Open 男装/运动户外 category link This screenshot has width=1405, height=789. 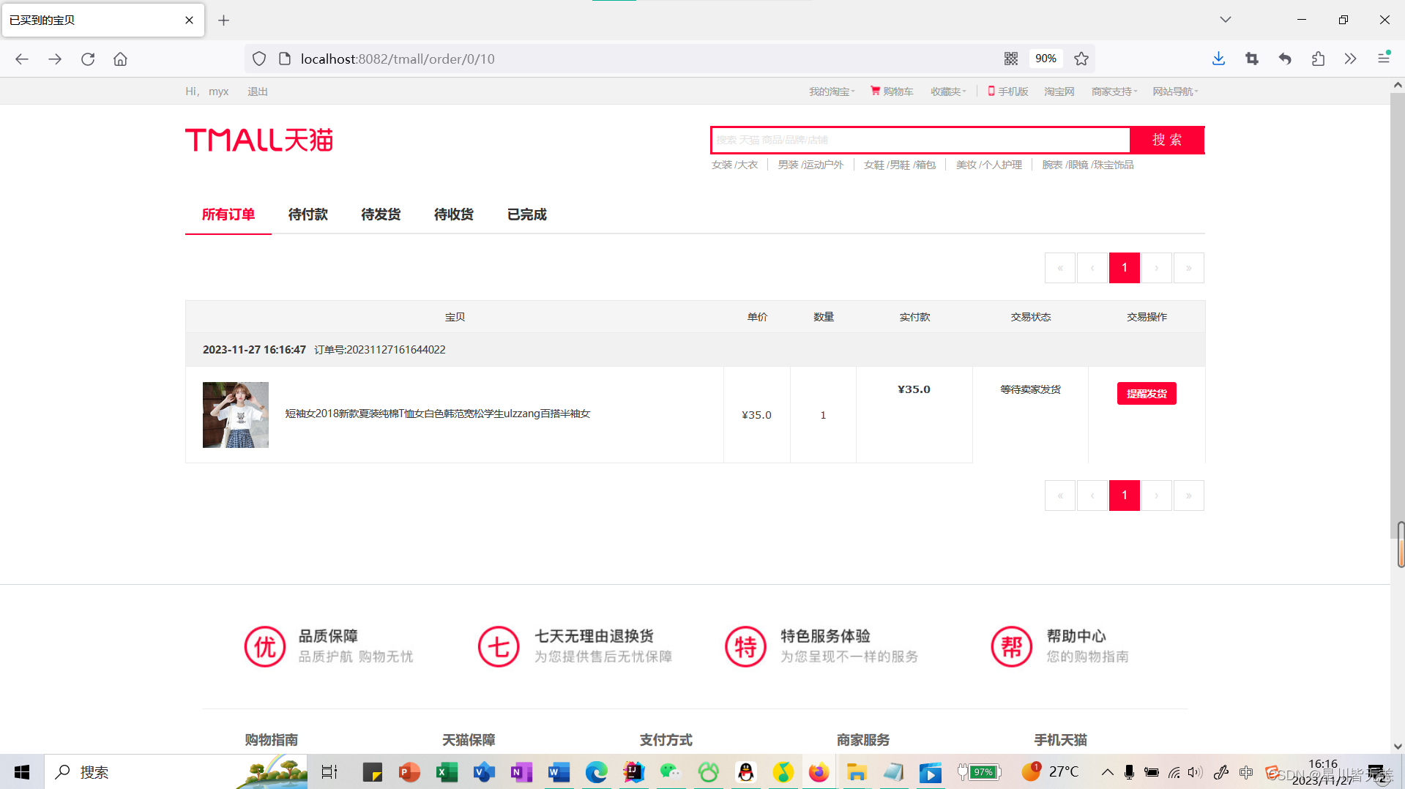click(810, 165)
